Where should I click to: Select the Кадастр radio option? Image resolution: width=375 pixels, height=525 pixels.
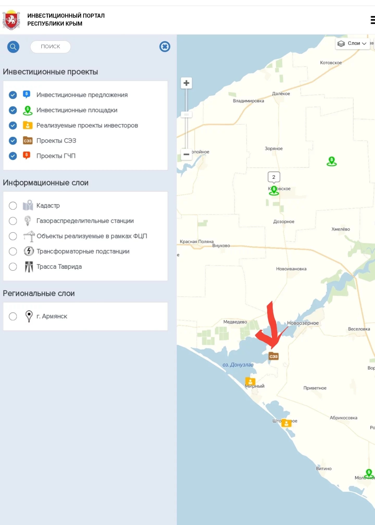13,206
